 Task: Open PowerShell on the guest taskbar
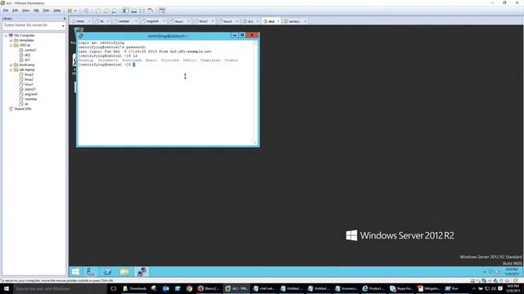[107, 272]
